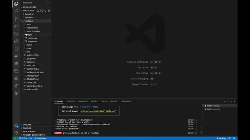Click remote window indicator in status bar
This screenshot has width=250, height=140.
(15, 138)
